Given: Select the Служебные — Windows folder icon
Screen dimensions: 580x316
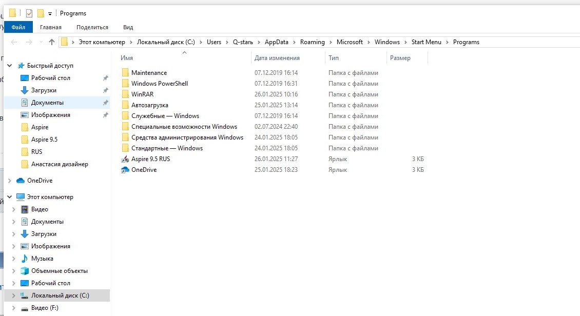Looking at the screenshot, I should point(125,116).
